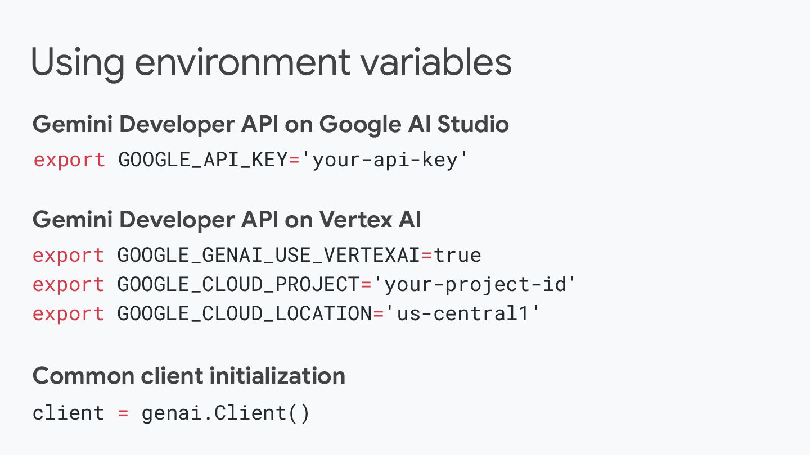Click the GOOGLE_GENAI_USE_VERTEXAI=true line
Viewport: 810px width, 455px height.
point(257,256)
